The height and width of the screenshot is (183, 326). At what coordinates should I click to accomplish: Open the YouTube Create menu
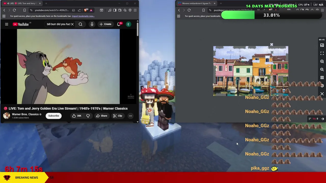coord(105,24)
